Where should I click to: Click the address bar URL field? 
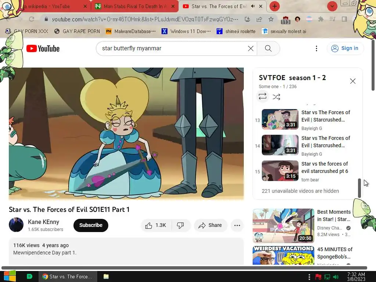click(x=145, y=19)
